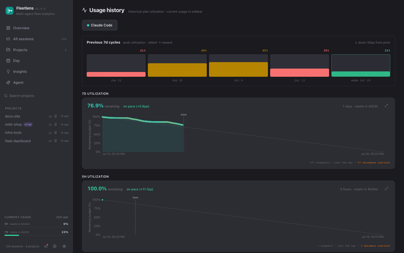Viewport: 404px width, 253px height.
Task: Click the 126 sessions · 4 projects text
Action: [22, 247]
